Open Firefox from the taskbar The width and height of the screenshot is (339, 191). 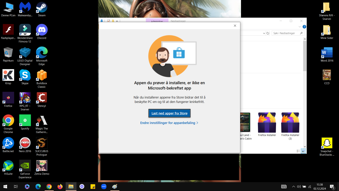(60, 186)
